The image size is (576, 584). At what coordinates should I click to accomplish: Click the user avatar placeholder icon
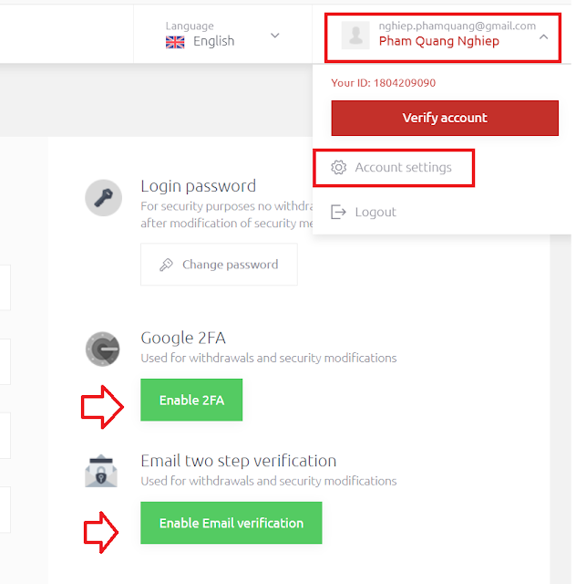pyautogui.click(x=355, y=36)
